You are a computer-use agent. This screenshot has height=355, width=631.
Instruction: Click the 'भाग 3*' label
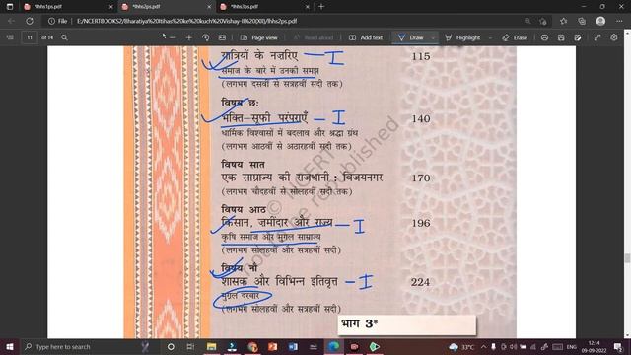tap(359, 323)
